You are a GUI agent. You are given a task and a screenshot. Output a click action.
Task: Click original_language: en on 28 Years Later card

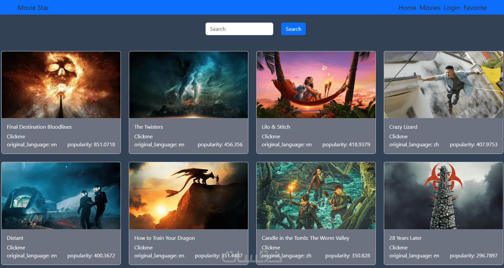[x=414, y=255]
